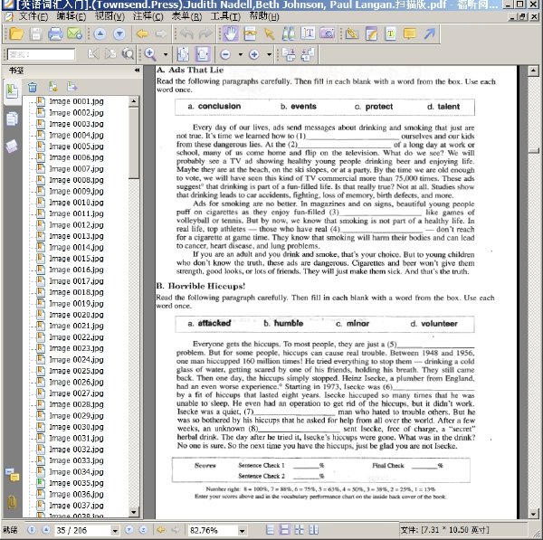Select bookmark Image 0035.jpg
This screenshot has width=543, height=540.
pyautogui.click(x=76, y=483)
